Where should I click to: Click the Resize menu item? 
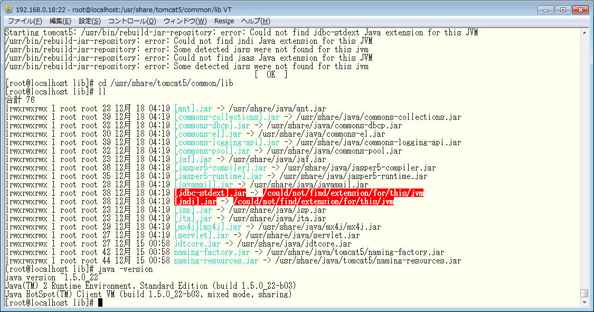224,21
